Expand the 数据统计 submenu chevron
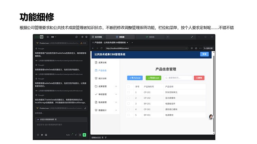 point(116,110)
